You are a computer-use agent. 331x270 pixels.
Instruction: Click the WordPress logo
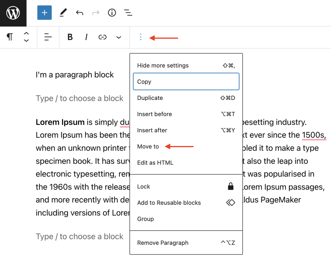pyautogui.click(x=13, y=13)
